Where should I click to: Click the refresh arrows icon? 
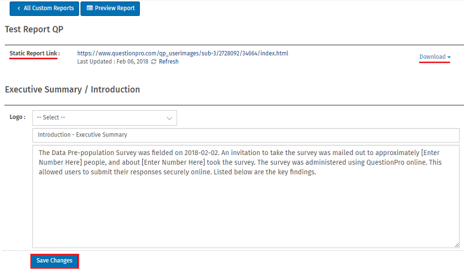pos(154,62)
